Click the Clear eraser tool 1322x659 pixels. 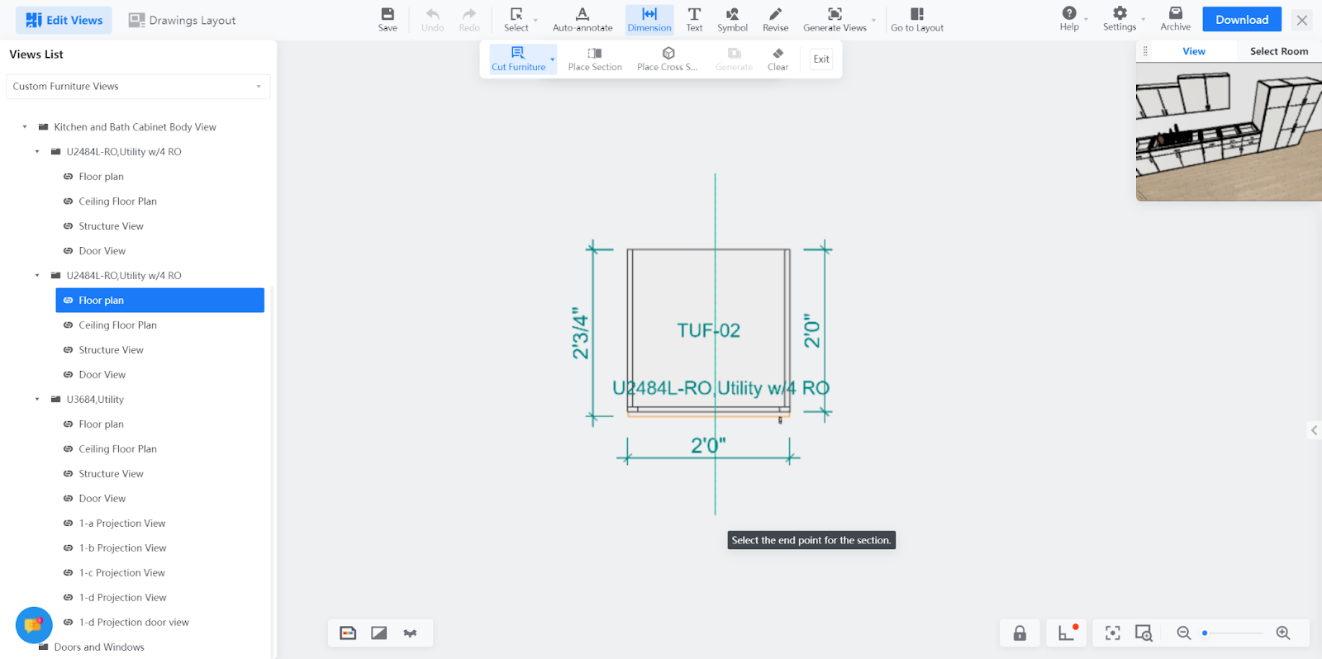tap(778, 59)
